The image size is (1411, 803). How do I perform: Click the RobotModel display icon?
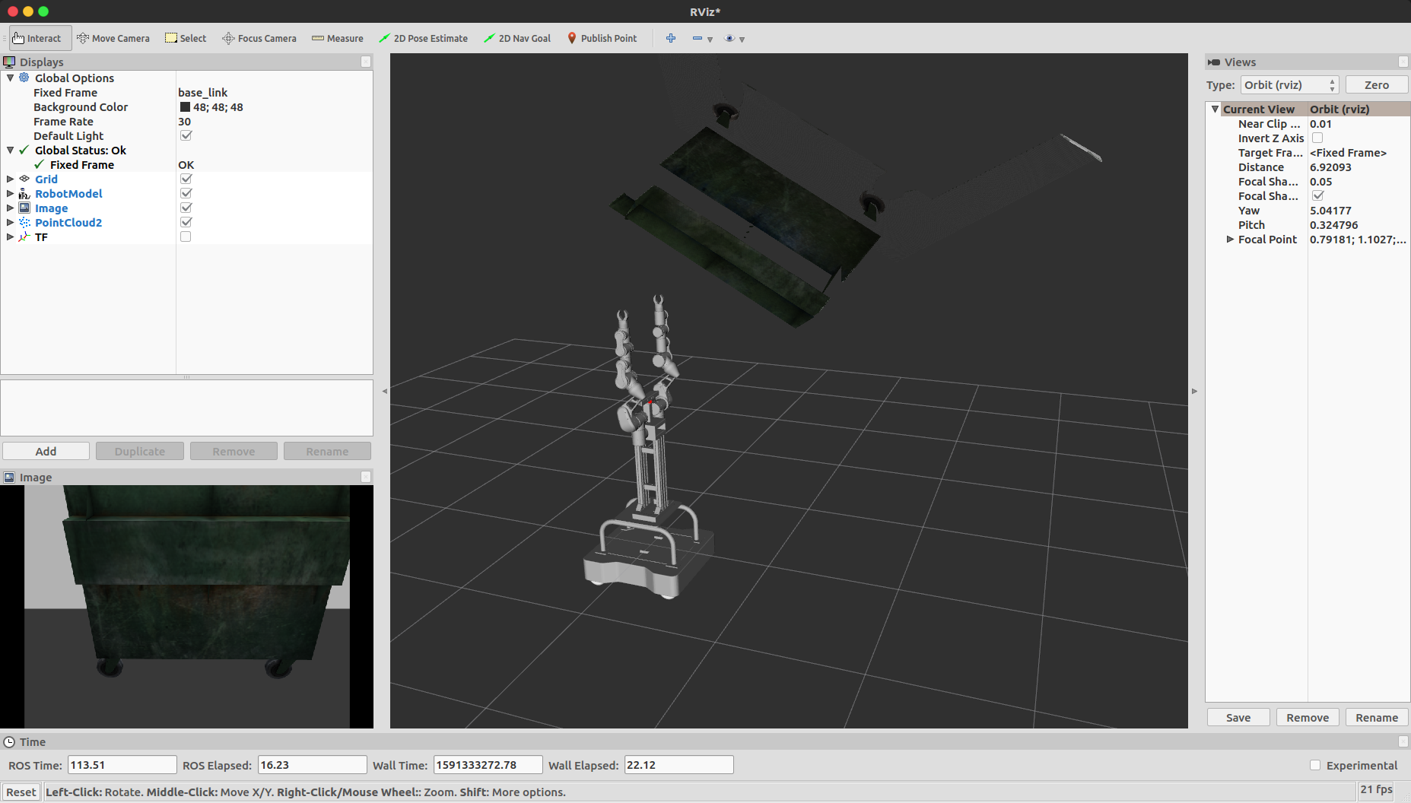pos(24,193)
